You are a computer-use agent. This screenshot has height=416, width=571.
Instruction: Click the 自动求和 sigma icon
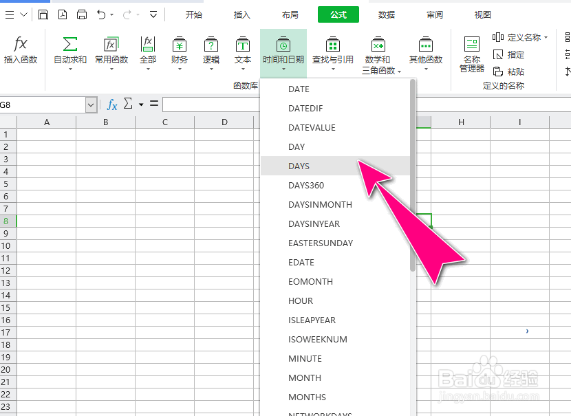[x=70, y=44]
